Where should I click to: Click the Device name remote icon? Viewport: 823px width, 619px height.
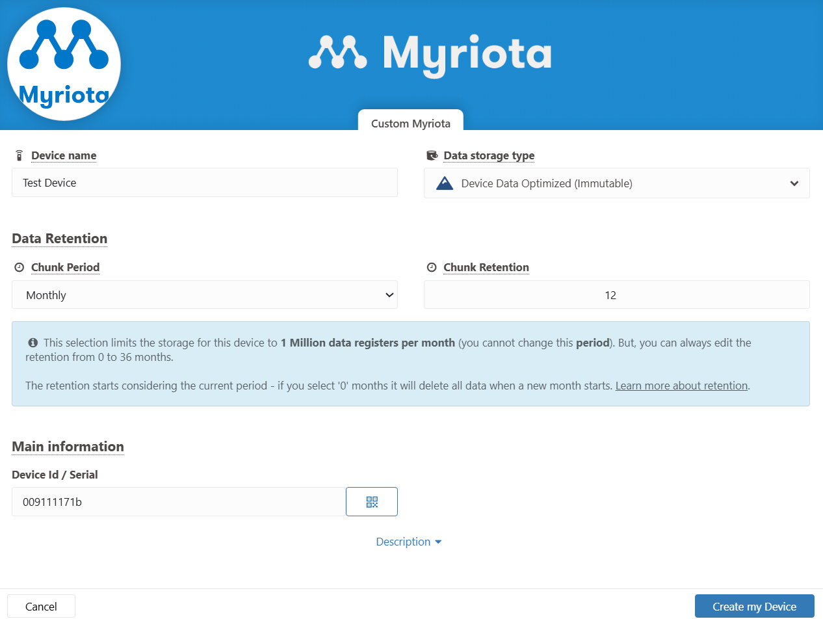19,156
